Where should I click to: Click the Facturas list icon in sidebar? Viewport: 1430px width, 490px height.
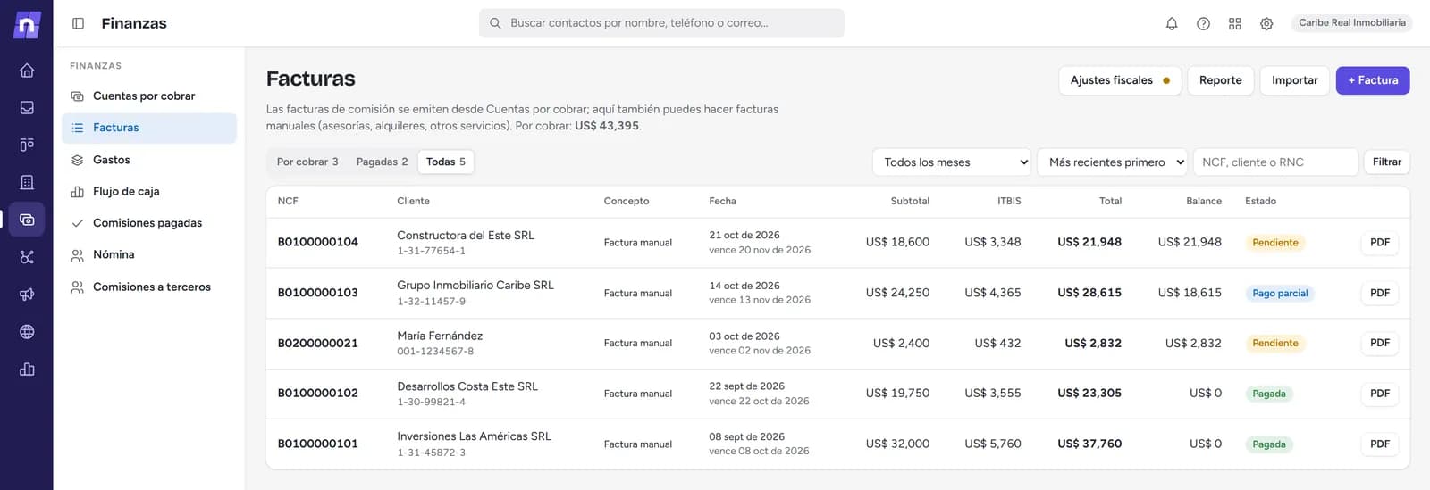tap(77, 128)
